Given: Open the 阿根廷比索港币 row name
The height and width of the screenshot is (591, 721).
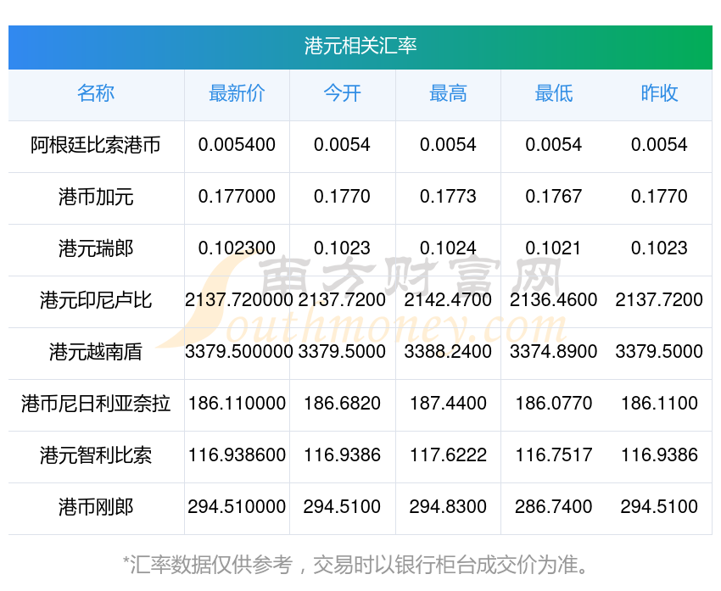Looking at the screenshot, I should [x=96, y=145].
